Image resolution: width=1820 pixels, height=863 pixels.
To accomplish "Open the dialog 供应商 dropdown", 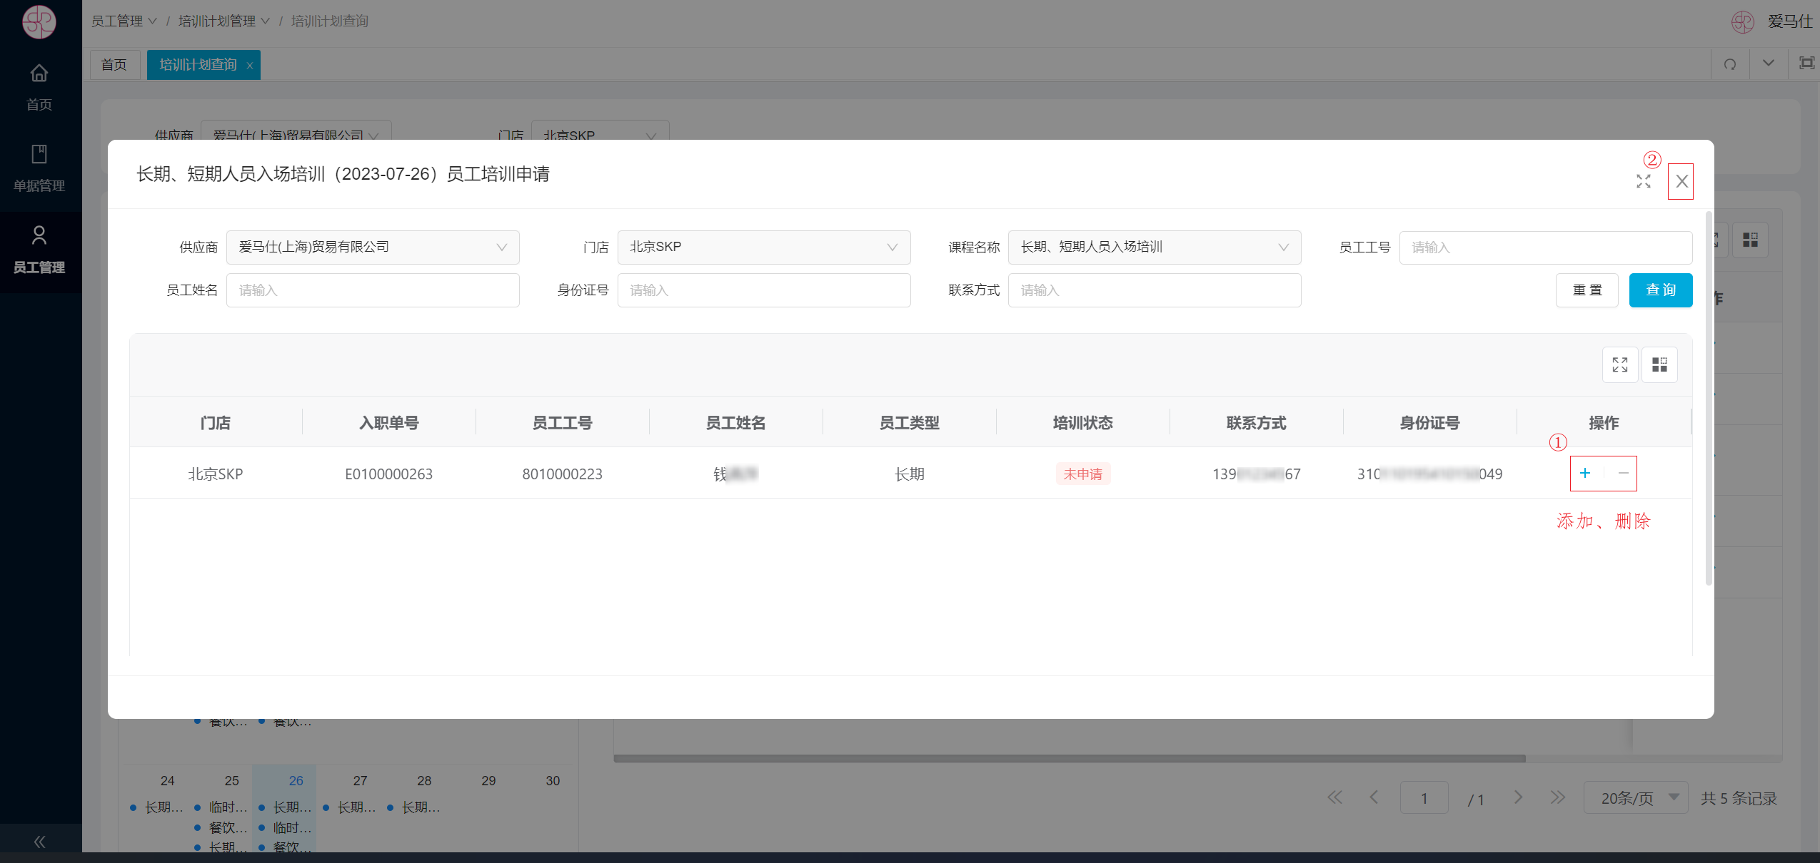I will point(373,247).
